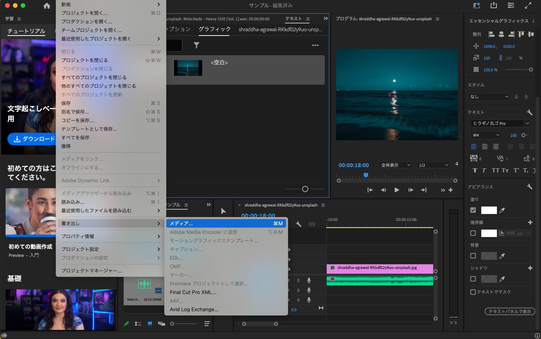The height and width of the screenshot is (339, 541).
Task: Open the 全体表示 zoom level dropdown
Action: (395, 165)
